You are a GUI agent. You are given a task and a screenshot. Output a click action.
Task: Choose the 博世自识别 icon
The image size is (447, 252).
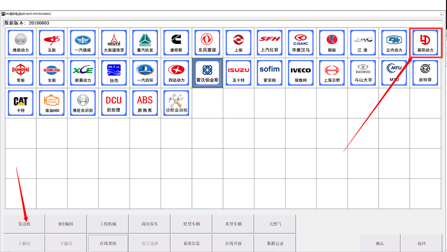click(83, 103)
